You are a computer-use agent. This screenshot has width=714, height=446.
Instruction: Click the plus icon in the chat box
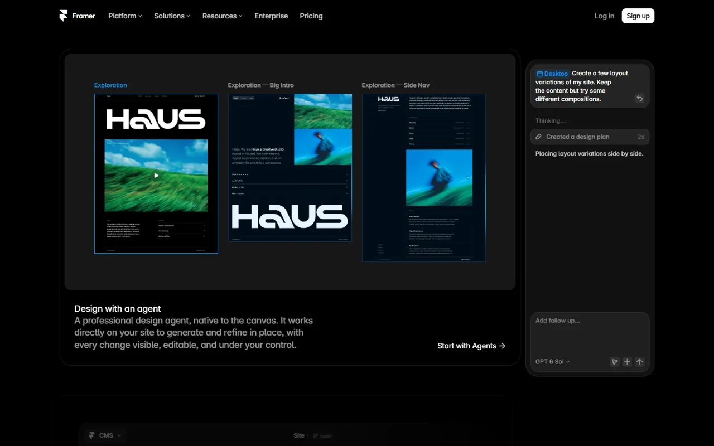point(627,362)
